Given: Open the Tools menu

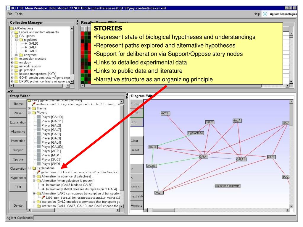Looking at the screenshot, I should coord(19,14).
